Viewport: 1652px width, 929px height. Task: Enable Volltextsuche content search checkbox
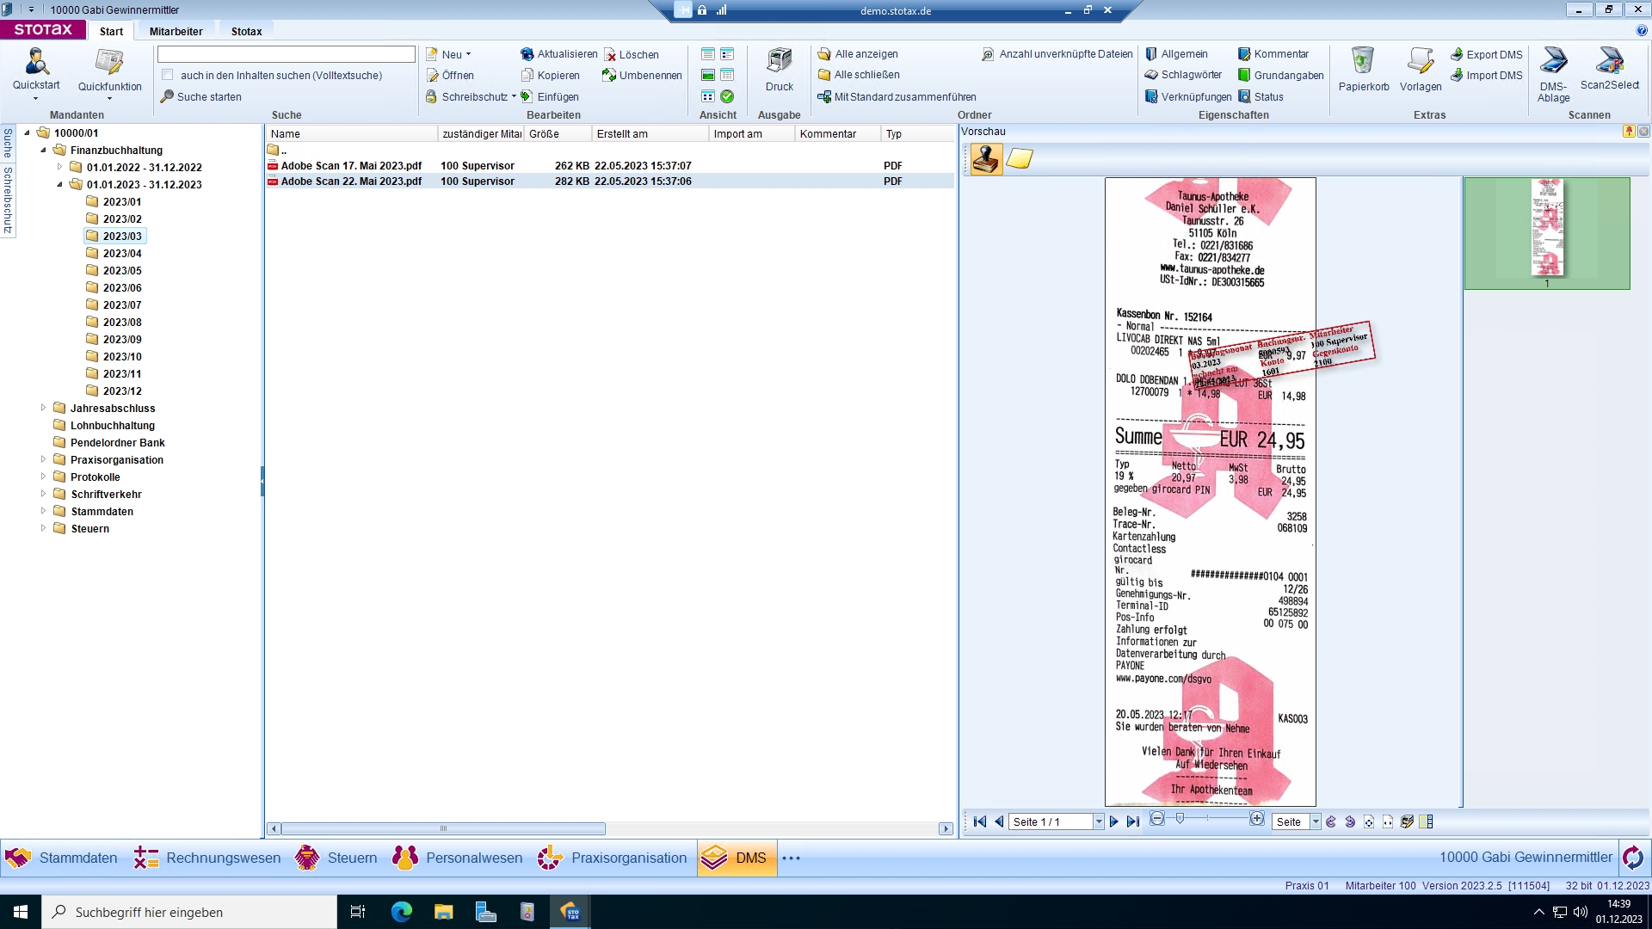pyautogui.click(x=168, y=75)
